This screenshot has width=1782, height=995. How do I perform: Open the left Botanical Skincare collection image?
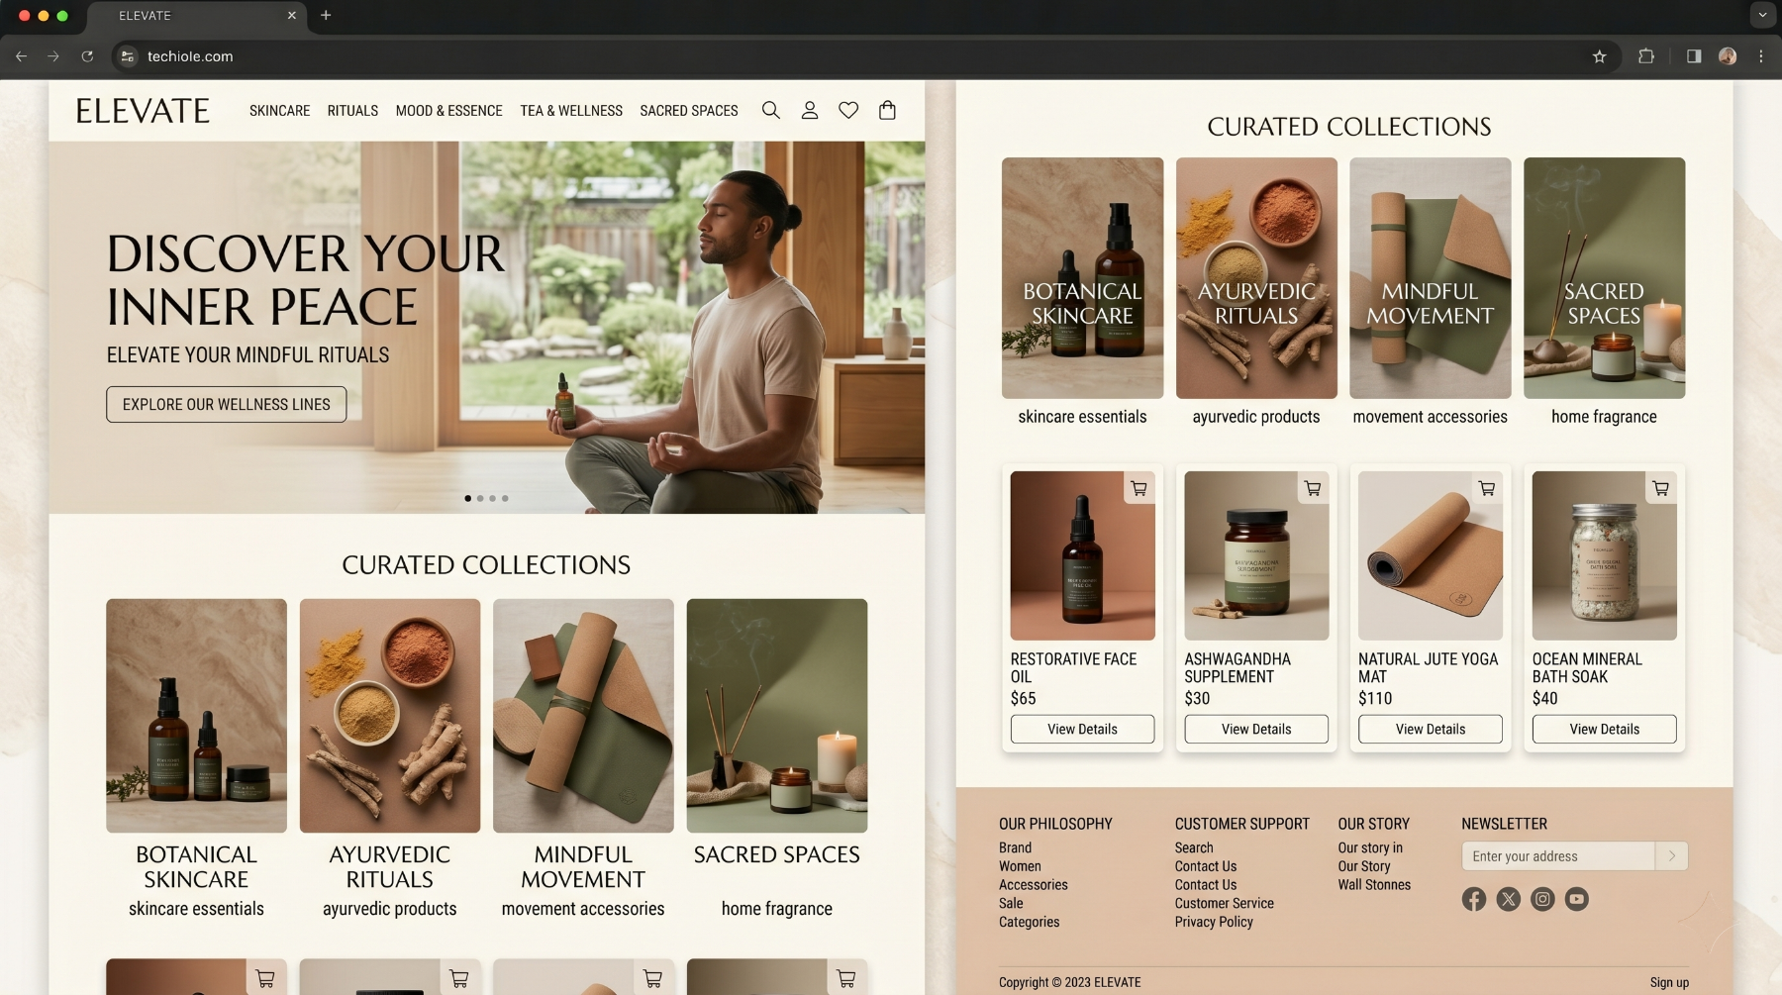coord(196,716)
